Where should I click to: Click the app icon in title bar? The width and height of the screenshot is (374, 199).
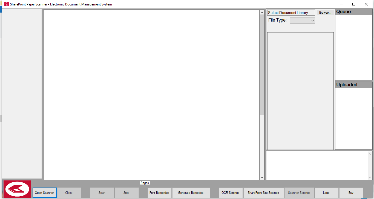coord(7,4)
